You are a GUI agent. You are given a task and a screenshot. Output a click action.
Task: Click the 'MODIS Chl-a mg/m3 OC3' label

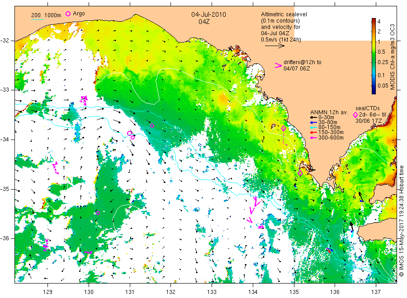[x=392, y=57]
